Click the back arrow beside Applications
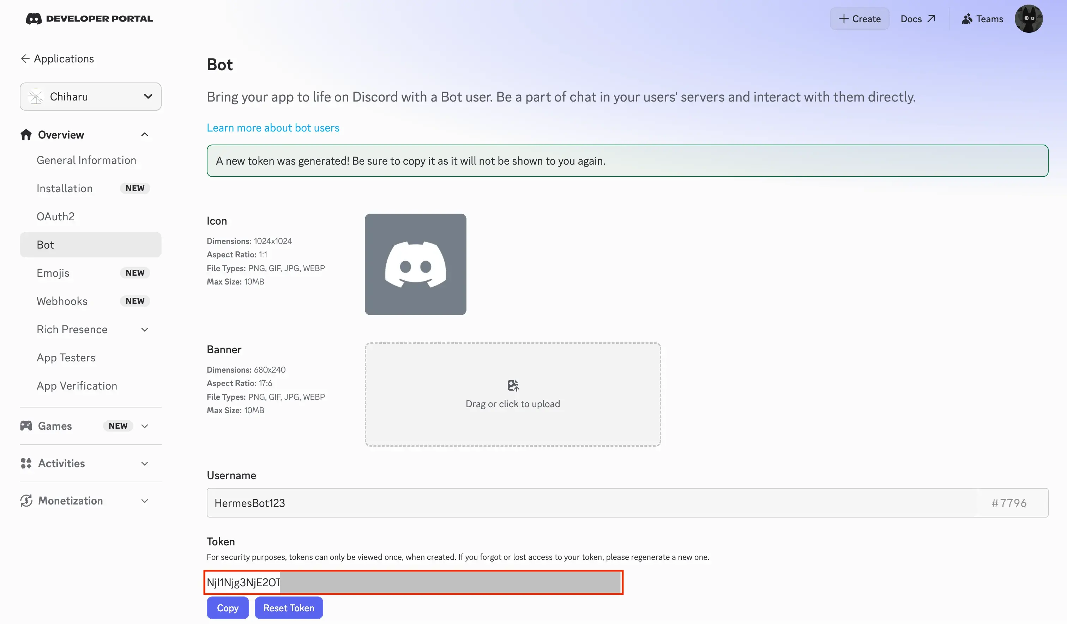1067x624 pixels. click(25, 59)
